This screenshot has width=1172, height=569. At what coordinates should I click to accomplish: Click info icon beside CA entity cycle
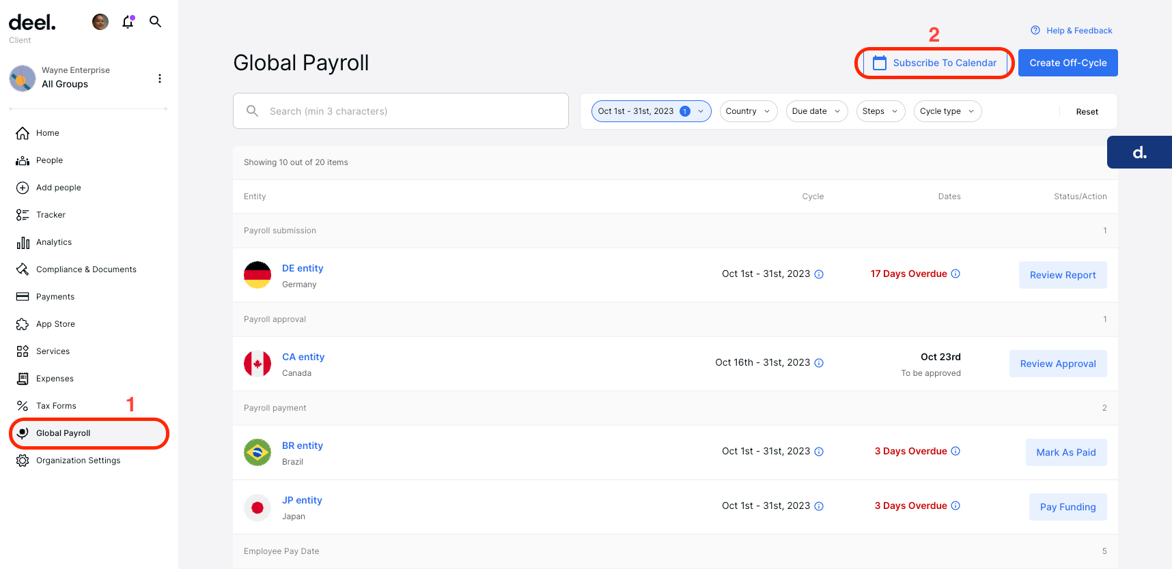[x=819, y=363]
